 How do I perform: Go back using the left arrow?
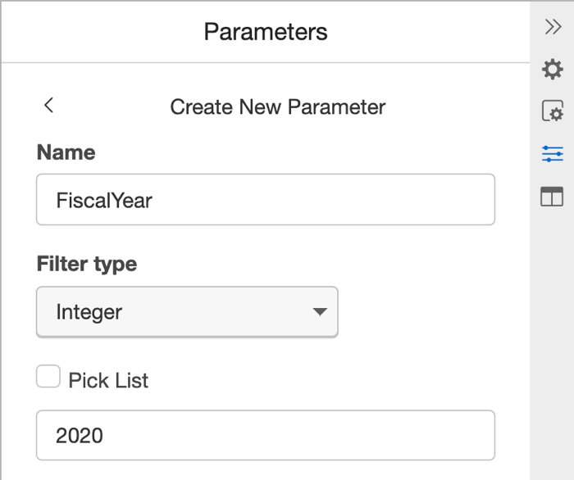(49, 105)
